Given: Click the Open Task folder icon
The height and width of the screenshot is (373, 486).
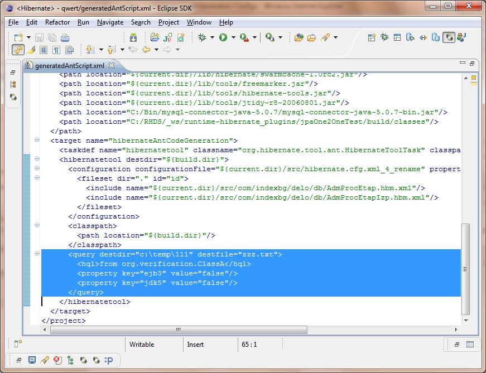Looking at the screenshot, I should click(311, 37).
